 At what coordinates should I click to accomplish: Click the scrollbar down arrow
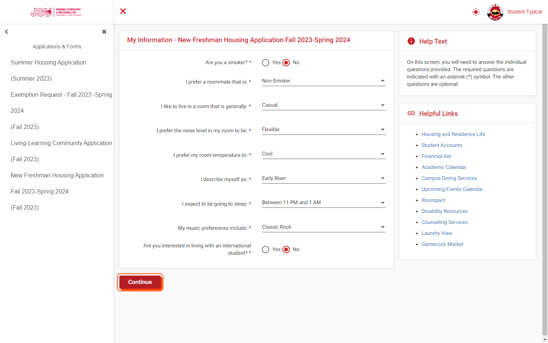[545, 340]
